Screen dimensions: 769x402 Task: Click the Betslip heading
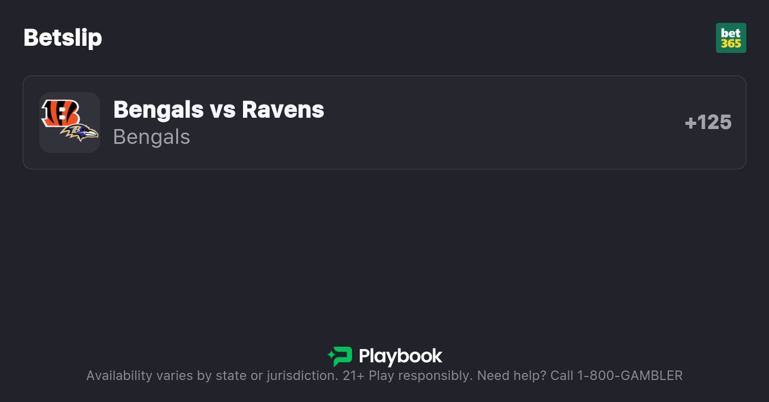(63, 37)
